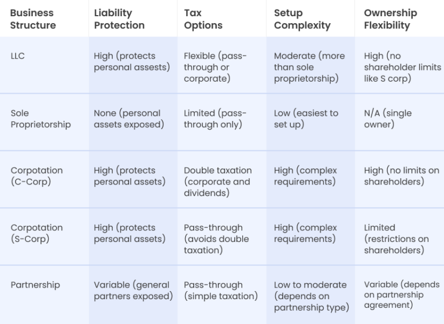Click 'Pass-through (simple taxation)' cell
The image size is (444, 324).
[220, 290]
